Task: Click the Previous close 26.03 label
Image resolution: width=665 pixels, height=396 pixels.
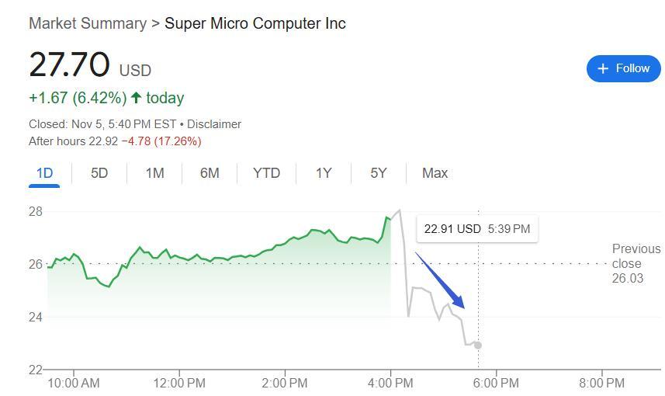Action: coord(635,263)
